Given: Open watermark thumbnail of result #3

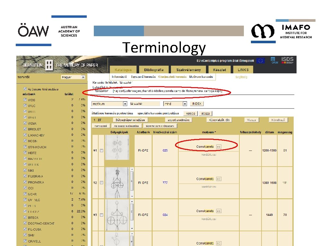Looking at the screenshot, I should [117, 215].
